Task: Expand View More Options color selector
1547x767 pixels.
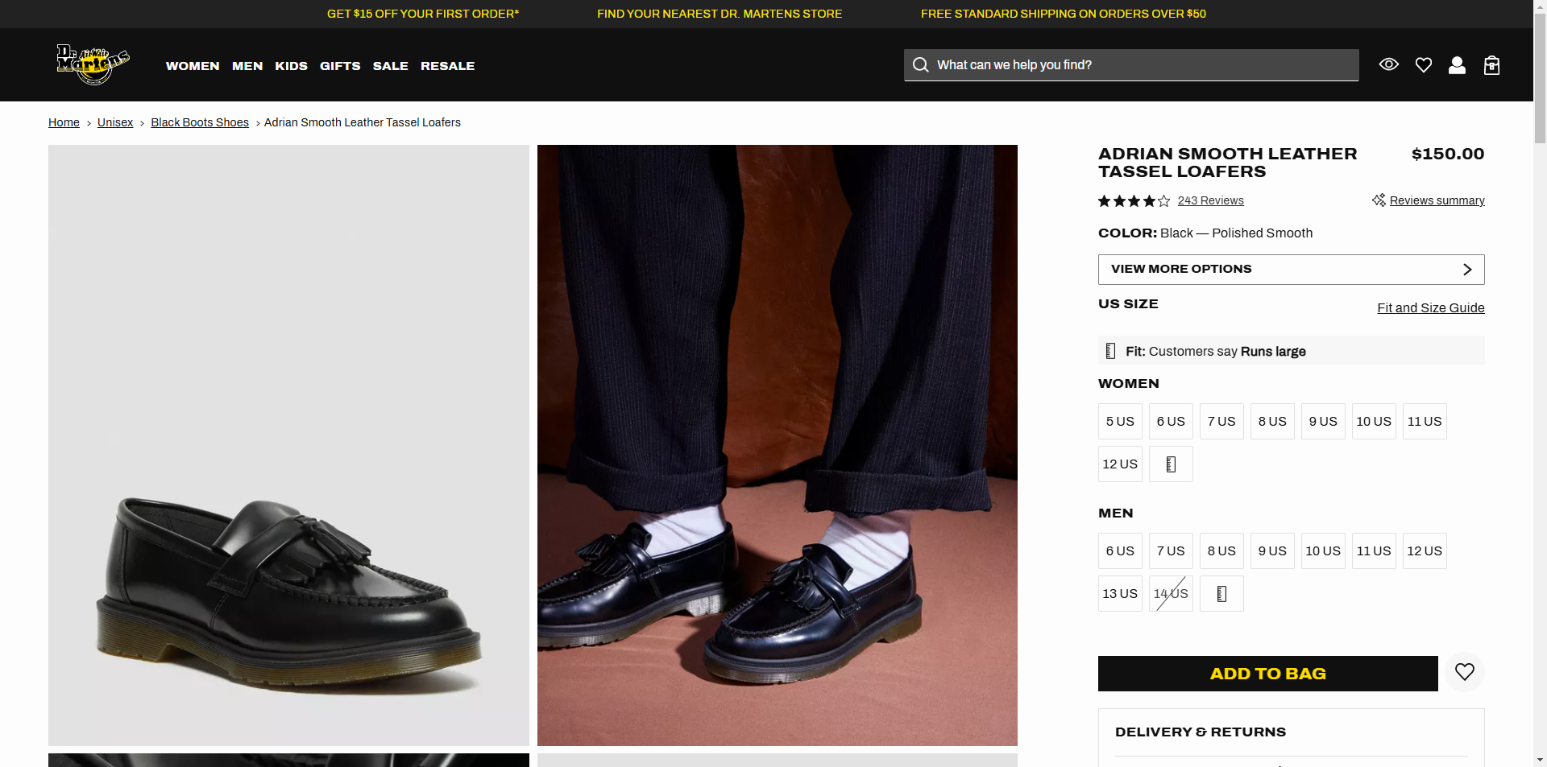Action: [x=1291, y=270]
